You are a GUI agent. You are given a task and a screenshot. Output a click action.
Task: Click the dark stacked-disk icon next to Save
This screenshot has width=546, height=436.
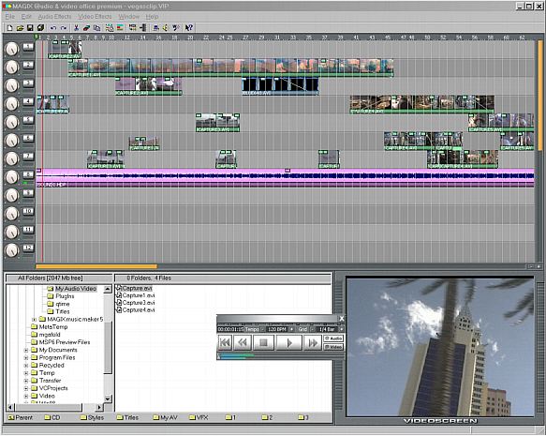[40, 28]
